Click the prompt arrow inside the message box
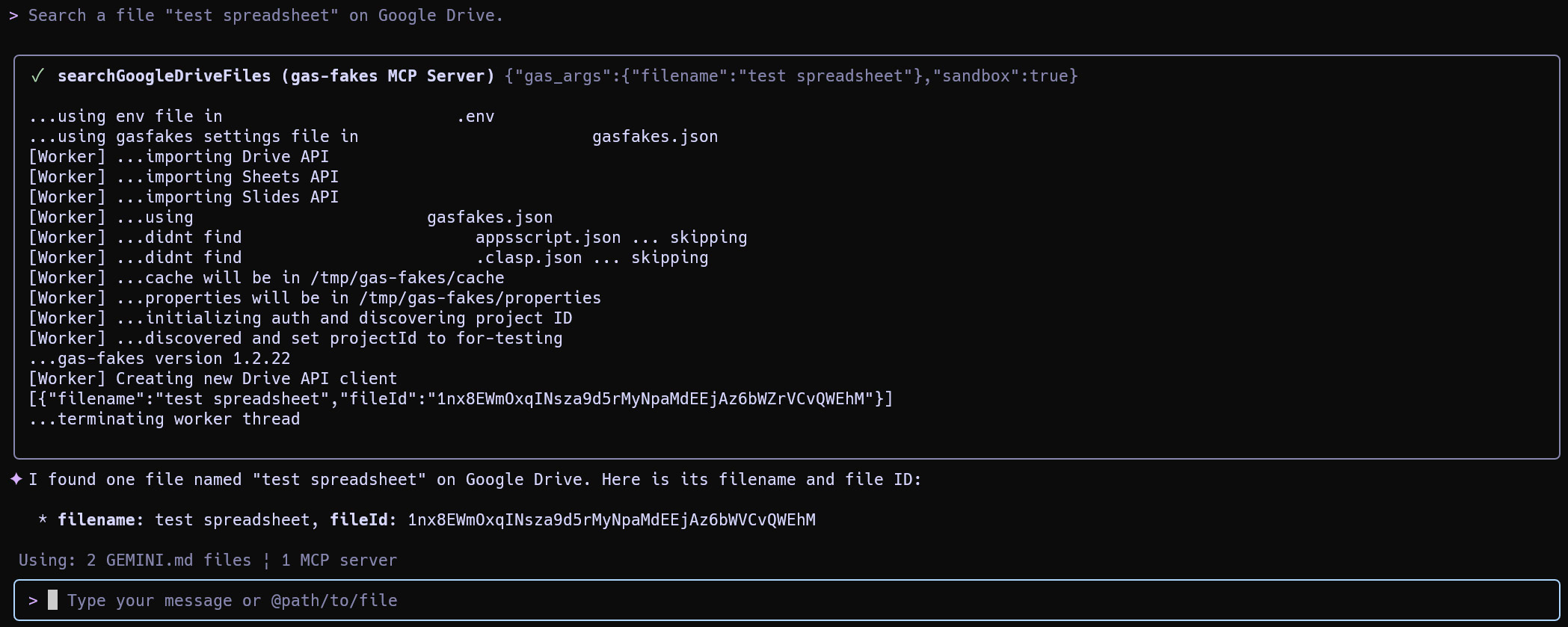This screenshot has height=627, width=1568. (x=33, y=601)
